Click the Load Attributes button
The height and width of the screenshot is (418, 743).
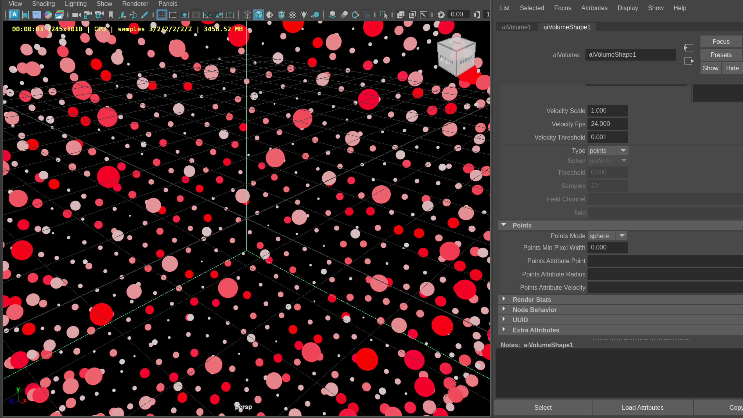tap(642, 407)
